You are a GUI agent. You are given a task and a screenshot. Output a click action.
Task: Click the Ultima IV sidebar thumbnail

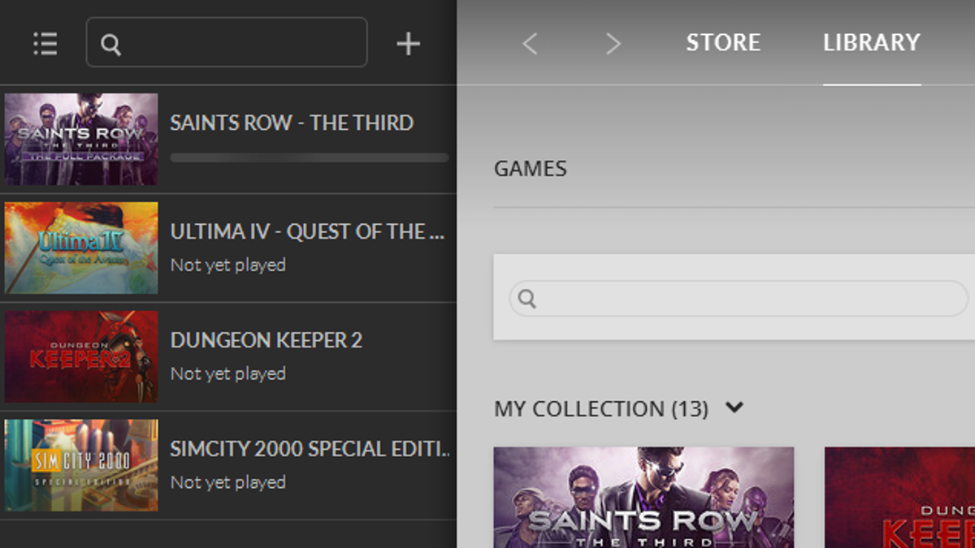[81, 248]
